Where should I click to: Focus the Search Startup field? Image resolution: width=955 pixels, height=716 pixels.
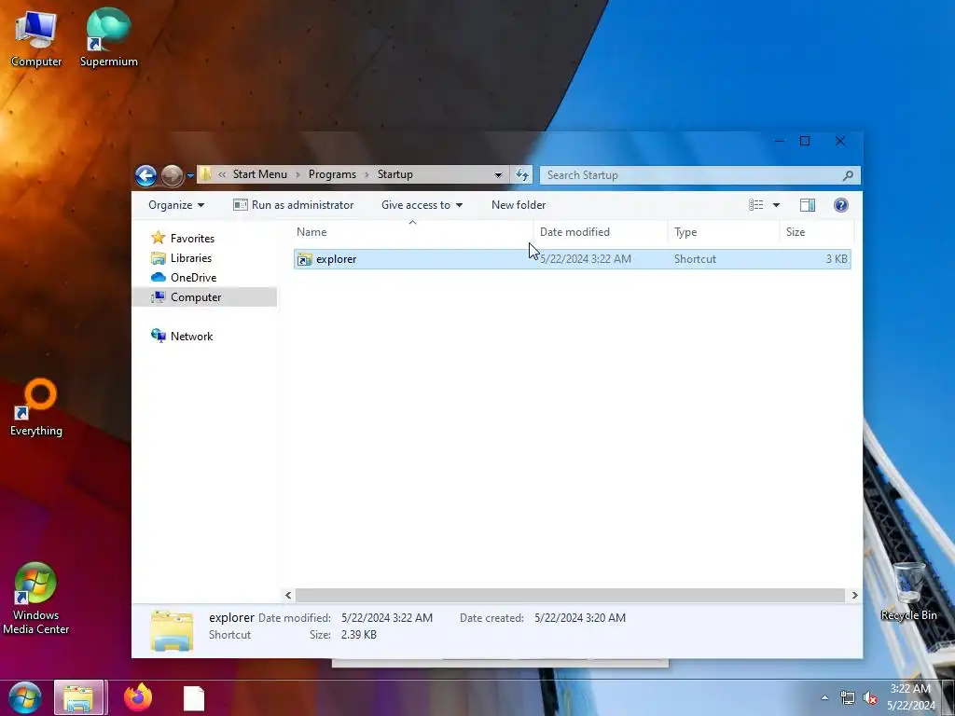click(x=699, y=175)
